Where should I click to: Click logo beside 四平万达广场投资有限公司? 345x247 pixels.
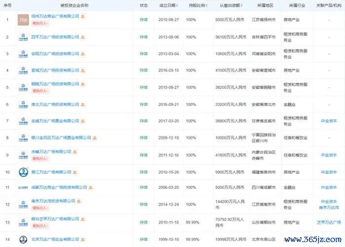coord(23,37)
